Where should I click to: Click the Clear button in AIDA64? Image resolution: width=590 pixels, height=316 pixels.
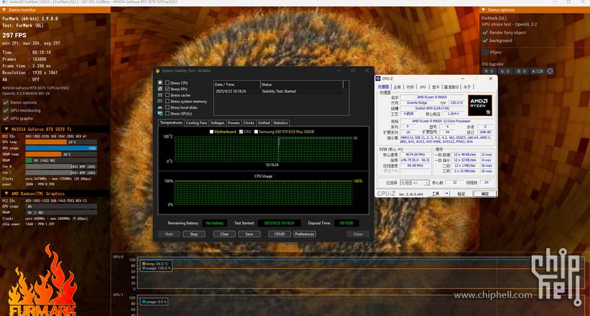pyautogui.click(x=225, y=234)
